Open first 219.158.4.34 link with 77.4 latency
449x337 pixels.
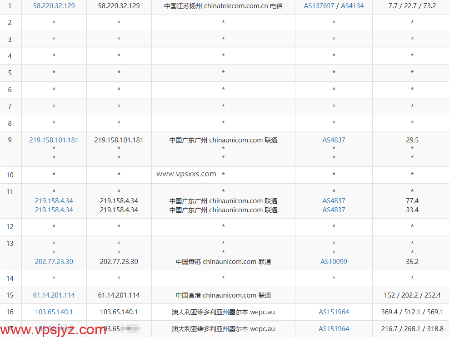click(54, 200)
